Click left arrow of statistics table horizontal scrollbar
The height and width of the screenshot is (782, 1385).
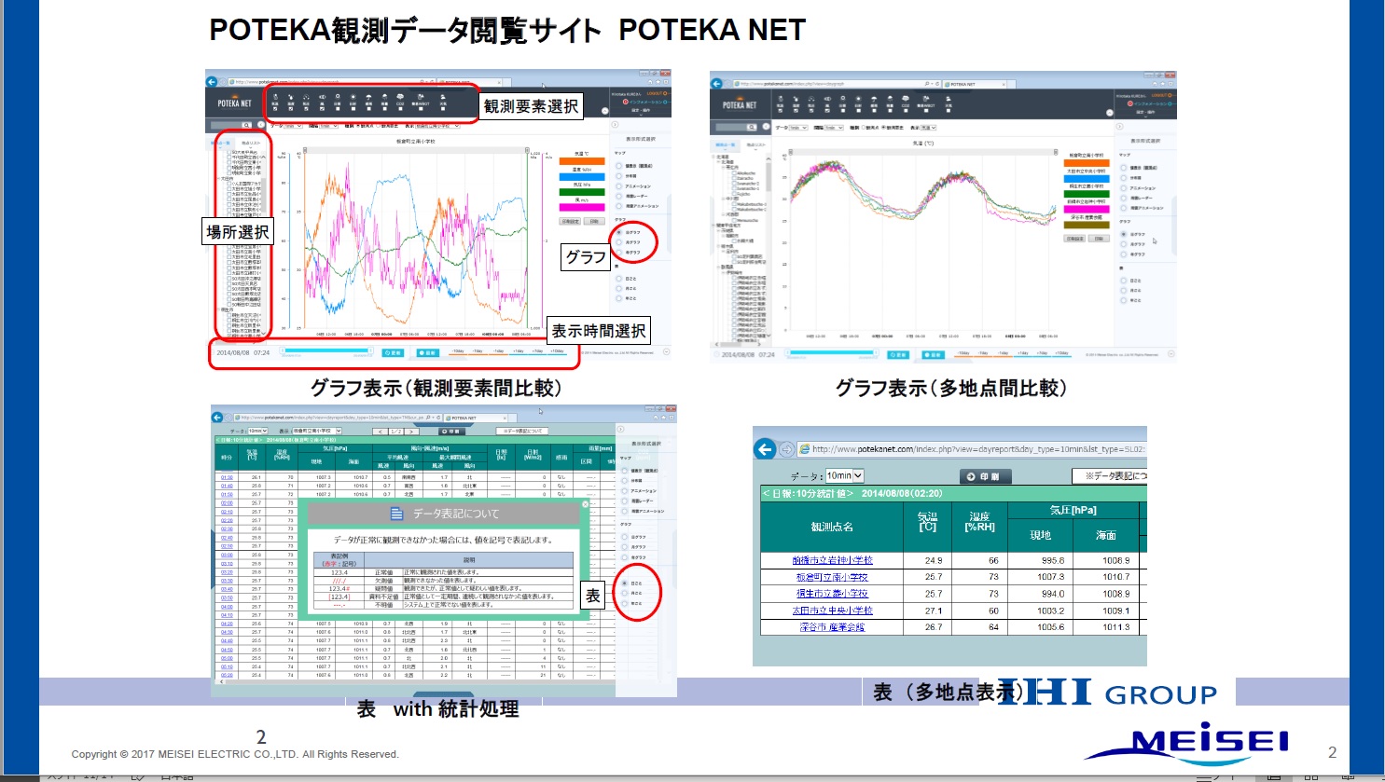tap(221, 681)
